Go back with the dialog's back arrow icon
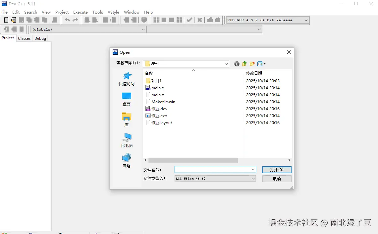Viewport: 378px width, 234px height. click(237, 64)
